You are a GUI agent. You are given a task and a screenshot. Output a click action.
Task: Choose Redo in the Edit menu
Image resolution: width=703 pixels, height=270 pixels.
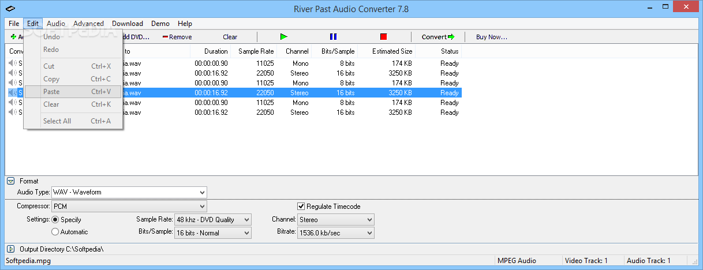click(73, 50)
